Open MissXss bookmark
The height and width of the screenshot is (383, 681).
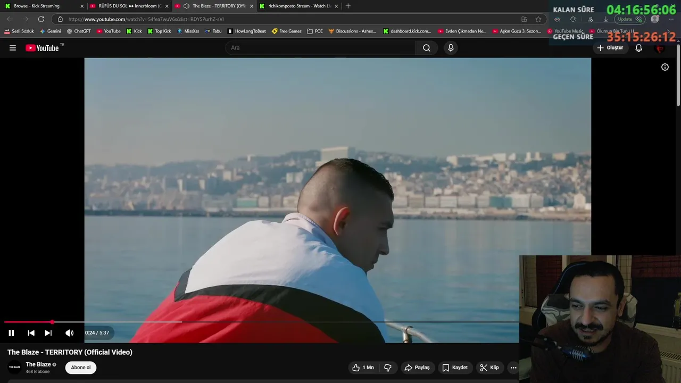(x=188, y=31)
